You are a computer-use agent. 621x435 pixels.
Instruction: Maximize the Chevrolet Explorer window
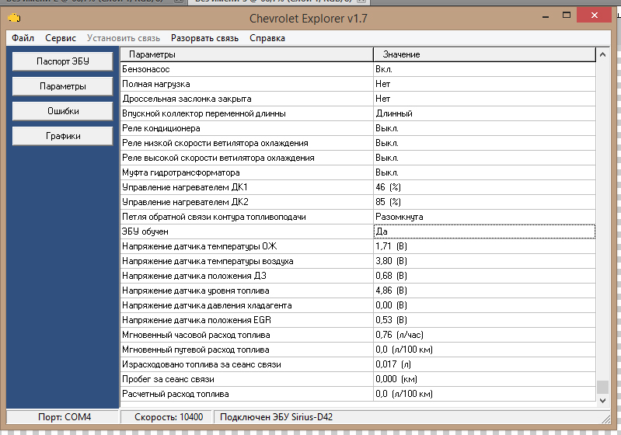(567, 16)
